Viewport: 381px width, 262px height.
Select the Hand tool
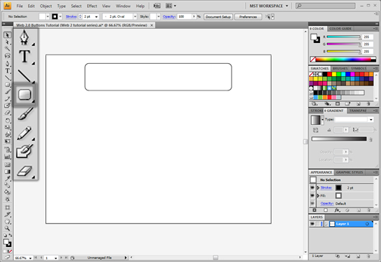click(x=7, y=221)
